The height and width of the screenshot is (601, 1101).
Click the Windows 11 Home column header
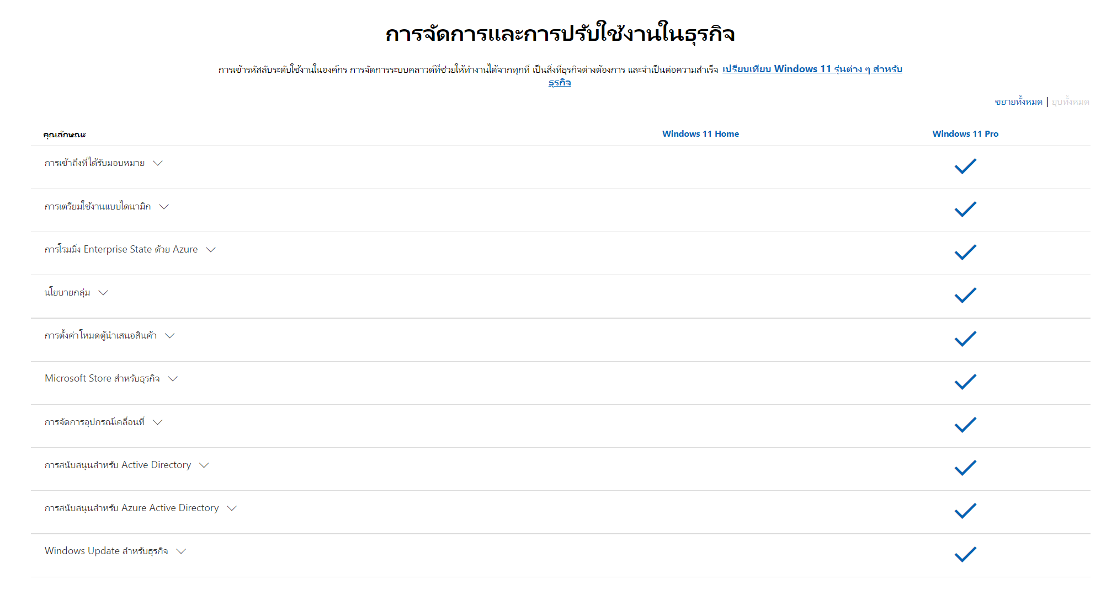[700, 134]
